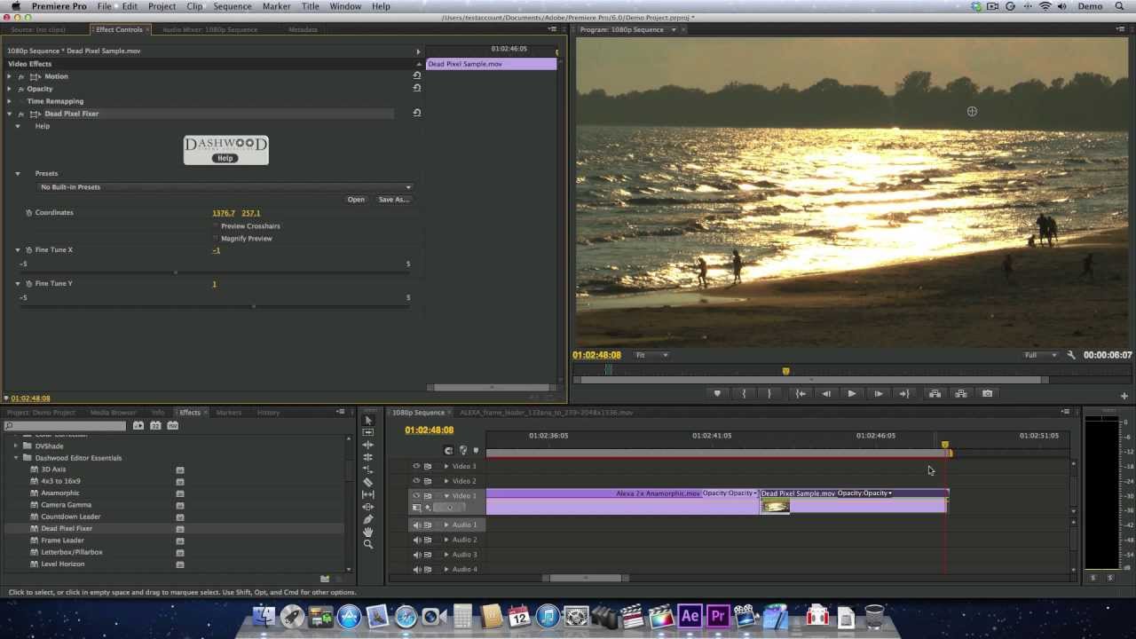Viewport: 1136px width, 639px height.
Task: Enable Magnify Preview checkbox
Action: tap(216, 239)
